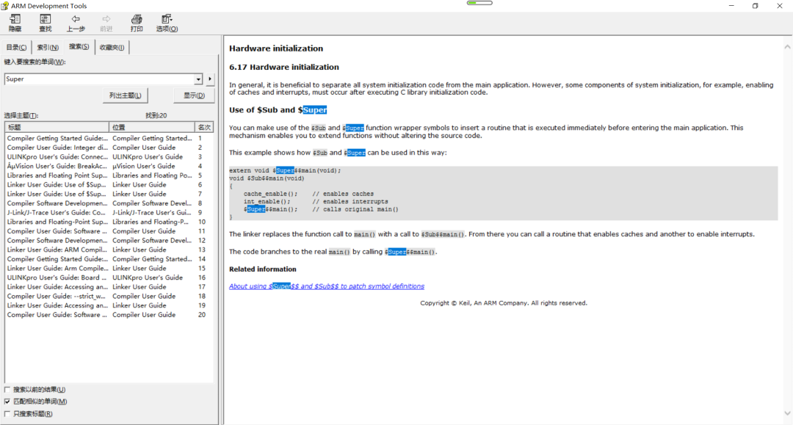Expand the search word dropdown arrow

198,79
